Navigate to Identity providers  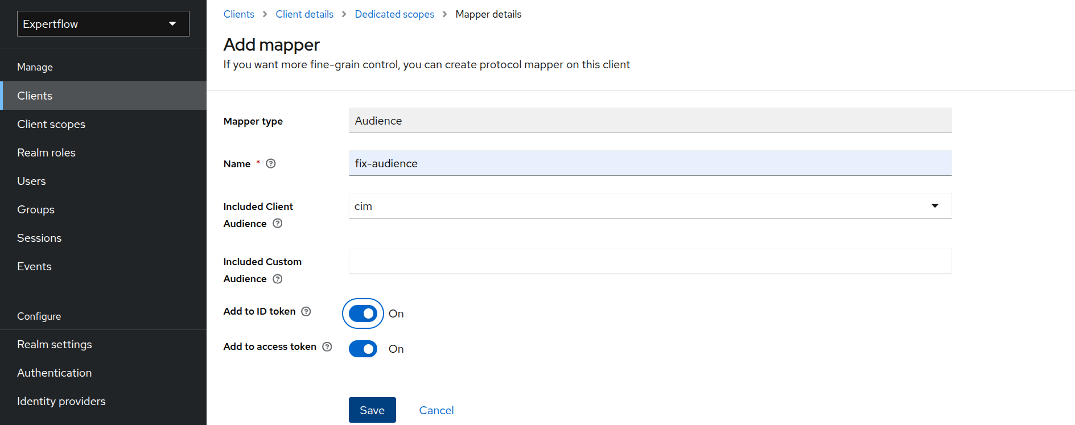click(61, 401)
